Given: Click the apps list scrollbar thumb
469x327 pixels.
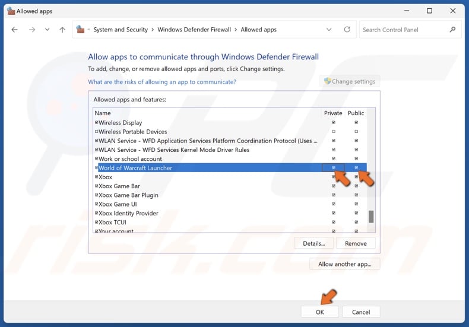Looking at the screenshot, I should tap(371, 217).
